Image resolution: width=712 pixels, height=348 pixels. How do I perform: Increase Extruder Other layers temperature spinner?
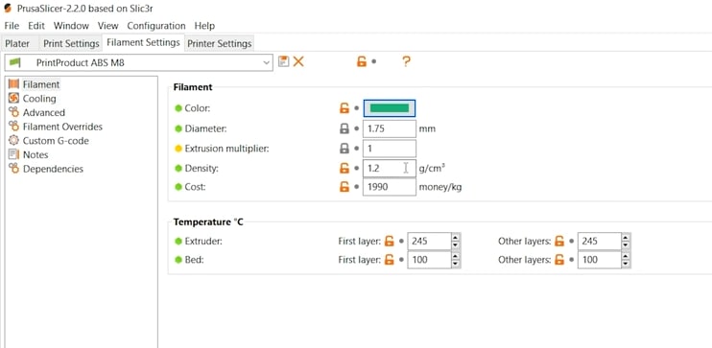pos(627,238)
